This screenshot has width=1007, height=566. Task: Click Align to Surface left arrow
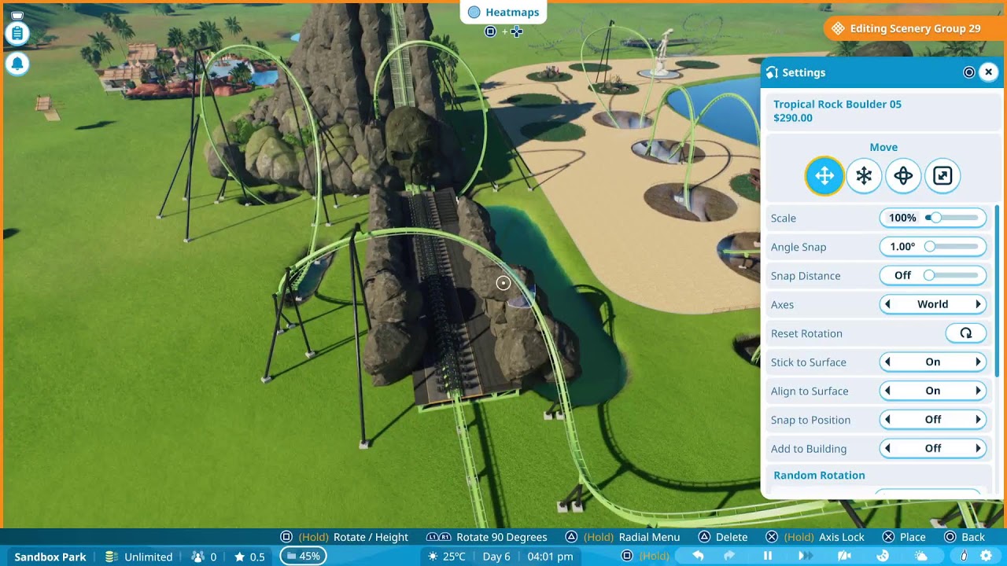coord(888,391)
